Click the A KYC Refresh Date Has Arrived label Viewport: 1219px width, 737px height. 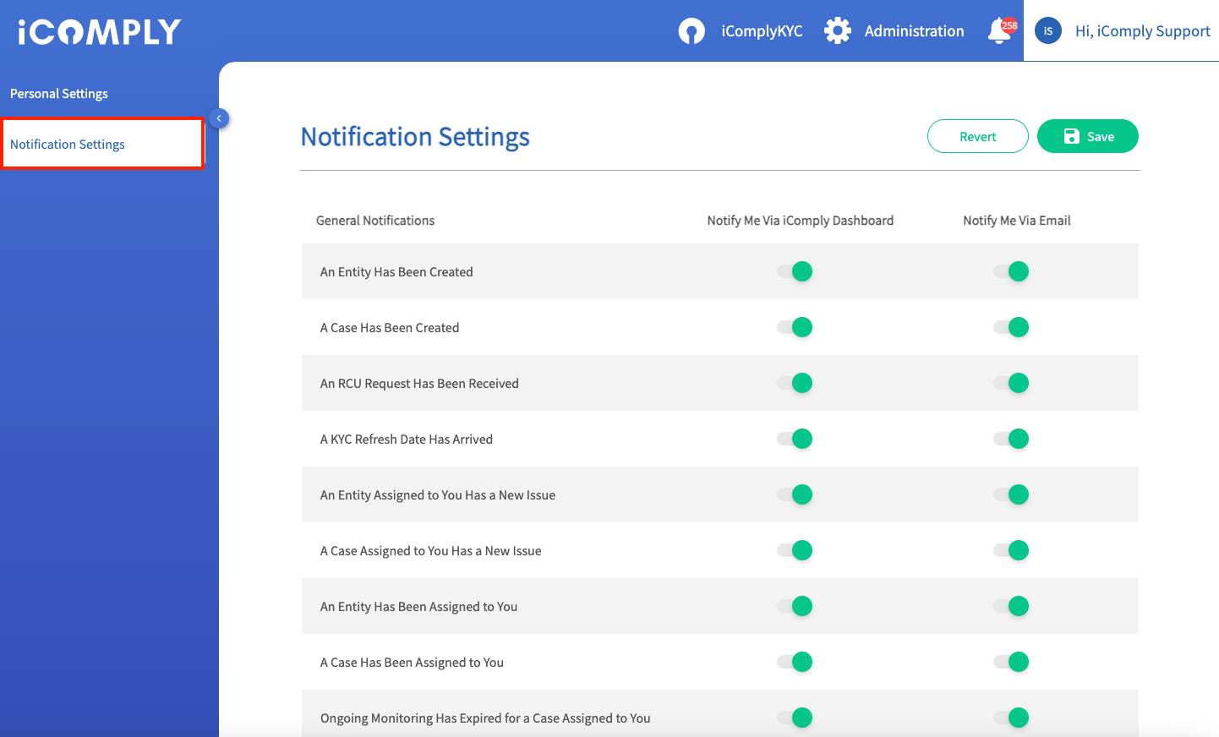pyautogui.click(x=407, y=439)
